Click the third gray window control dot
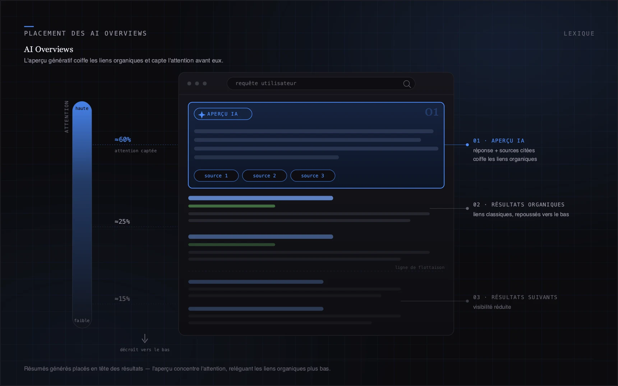The image size is (618, 386). point(205,83)
